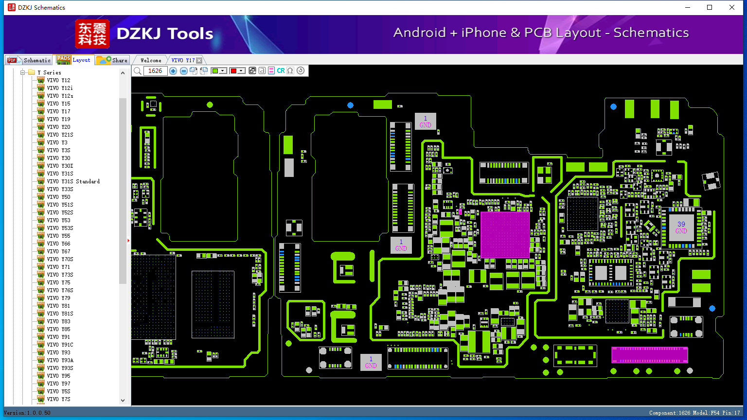747x420 pixels.
Task: Switch to the Schematic tab
Action: (29, 60)
